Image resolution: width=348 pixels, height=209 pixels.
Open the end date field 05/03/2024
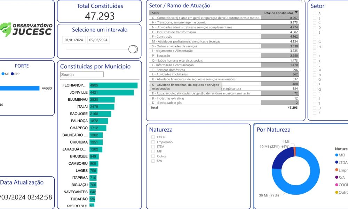coord(98,40)
